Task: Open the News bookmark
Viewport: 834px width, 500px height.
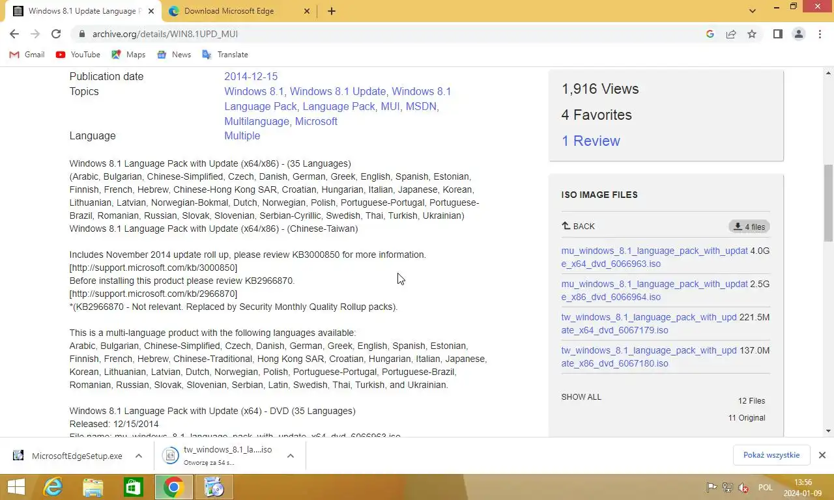Action: point(174,55)
